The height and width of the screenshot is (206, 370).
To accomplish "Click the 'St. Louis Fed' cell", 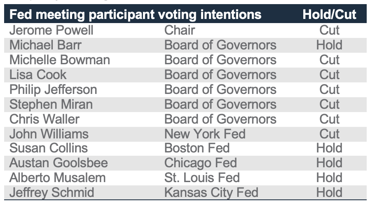I will tap(202, 178).
